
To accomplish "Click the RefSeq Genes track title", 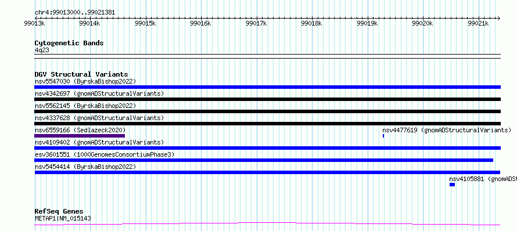I will [x=59, y=211].
